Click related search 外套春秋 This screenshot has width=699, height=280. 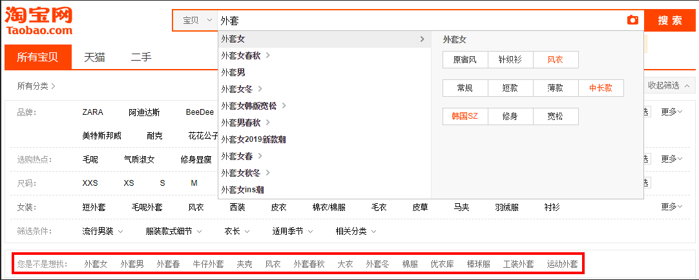pyautogui.click(x=309, y=265)
